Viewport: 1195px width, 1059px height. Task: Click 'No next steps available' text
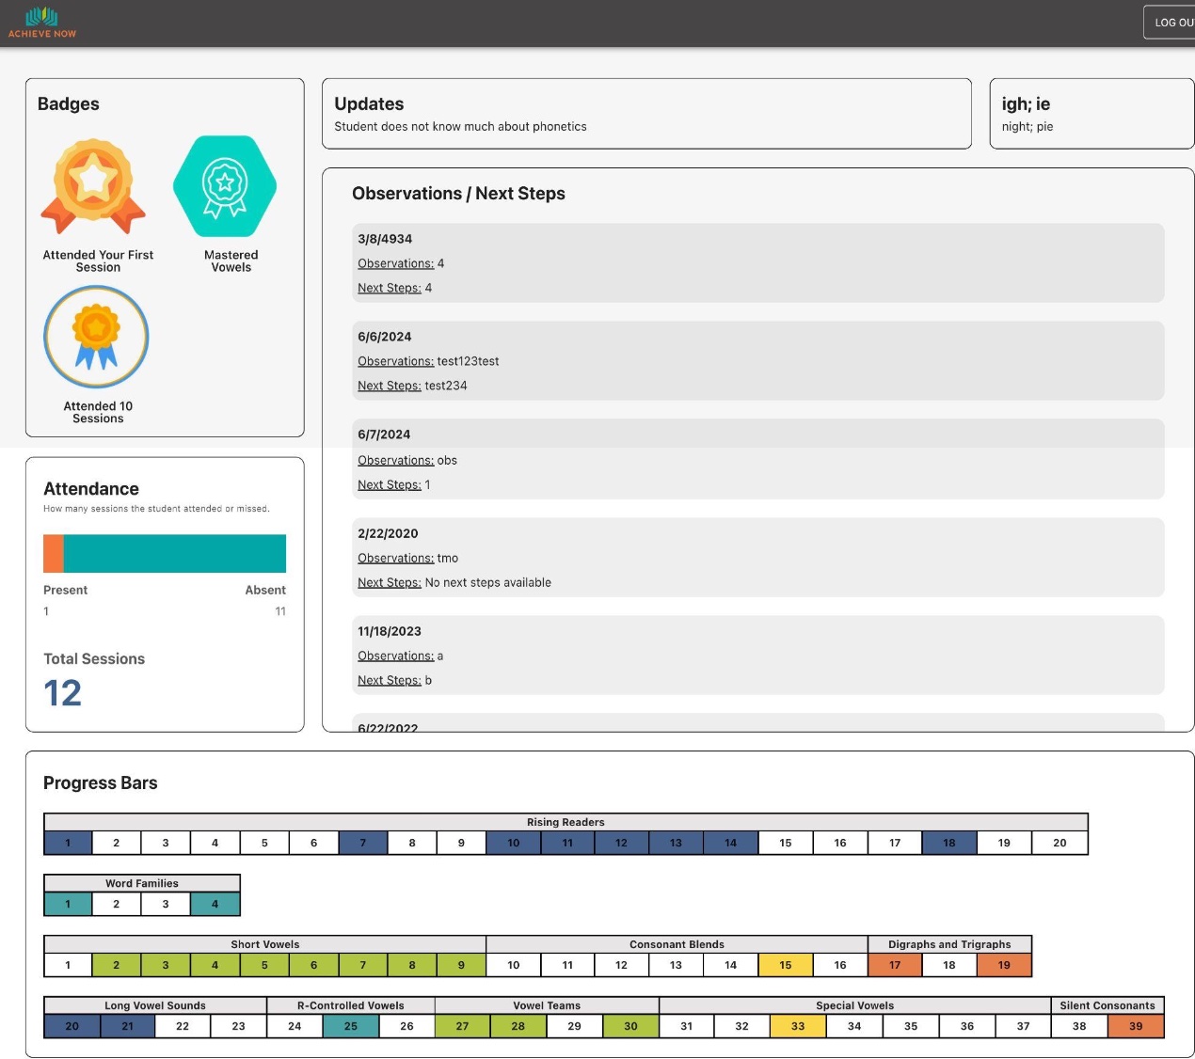488,582
